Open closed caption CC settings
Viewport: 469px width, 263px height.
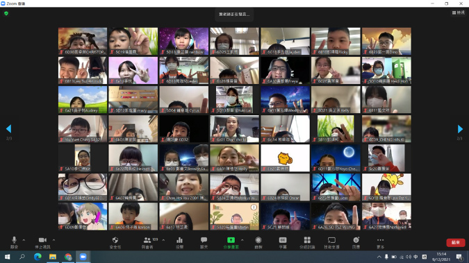coord(283,242)
